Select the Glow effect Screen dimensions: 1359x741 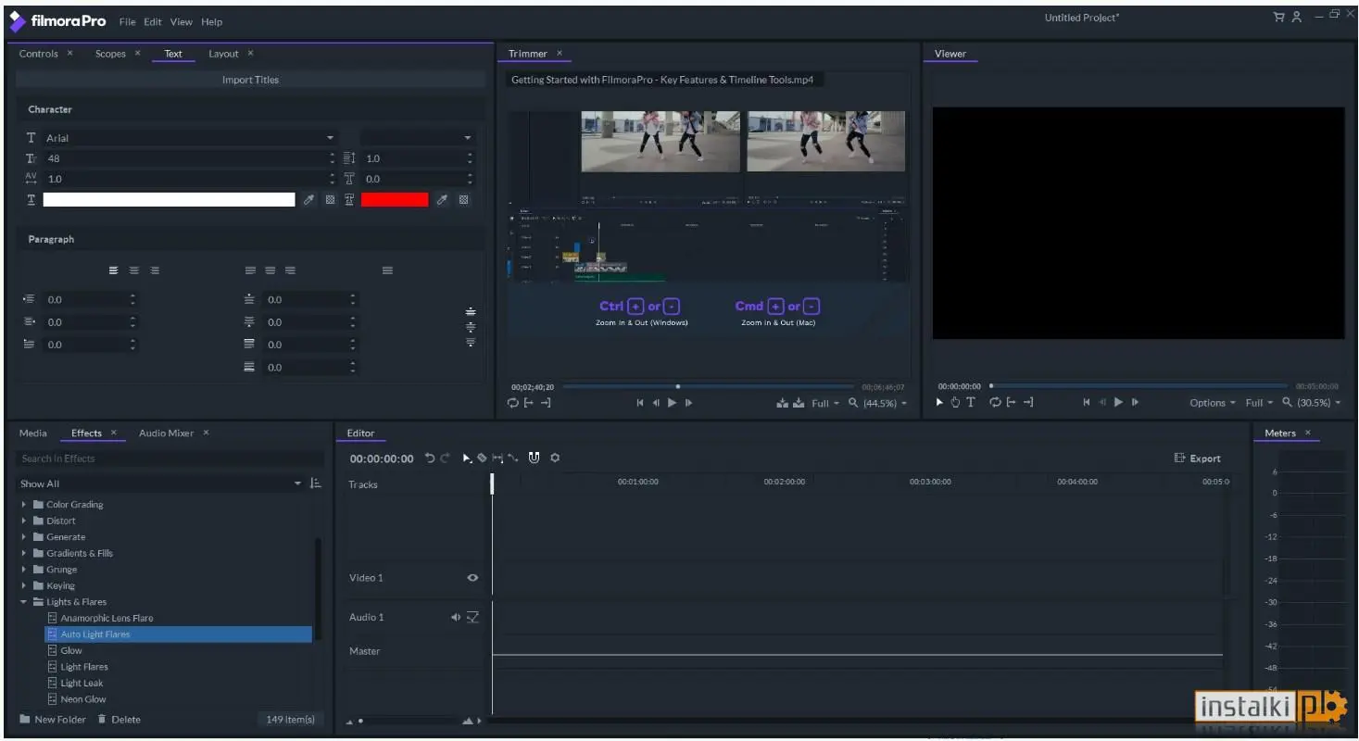(71, 650)
